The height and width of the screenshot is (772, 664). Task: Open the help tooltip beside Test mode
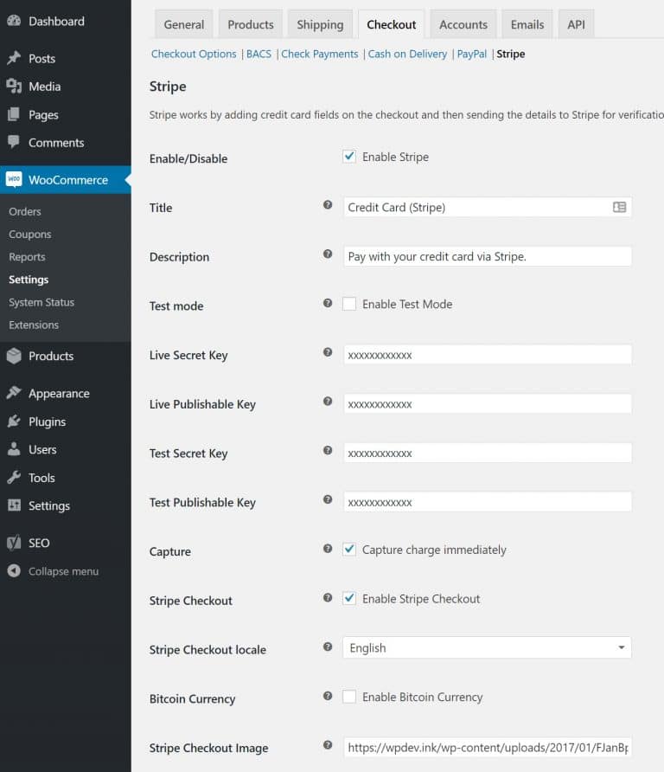click(328, 304)
